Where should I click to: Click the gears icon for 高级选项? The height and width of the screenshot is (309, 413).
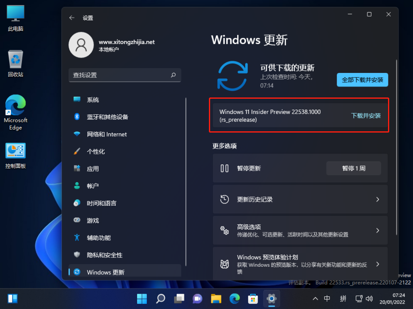point(224,230)
